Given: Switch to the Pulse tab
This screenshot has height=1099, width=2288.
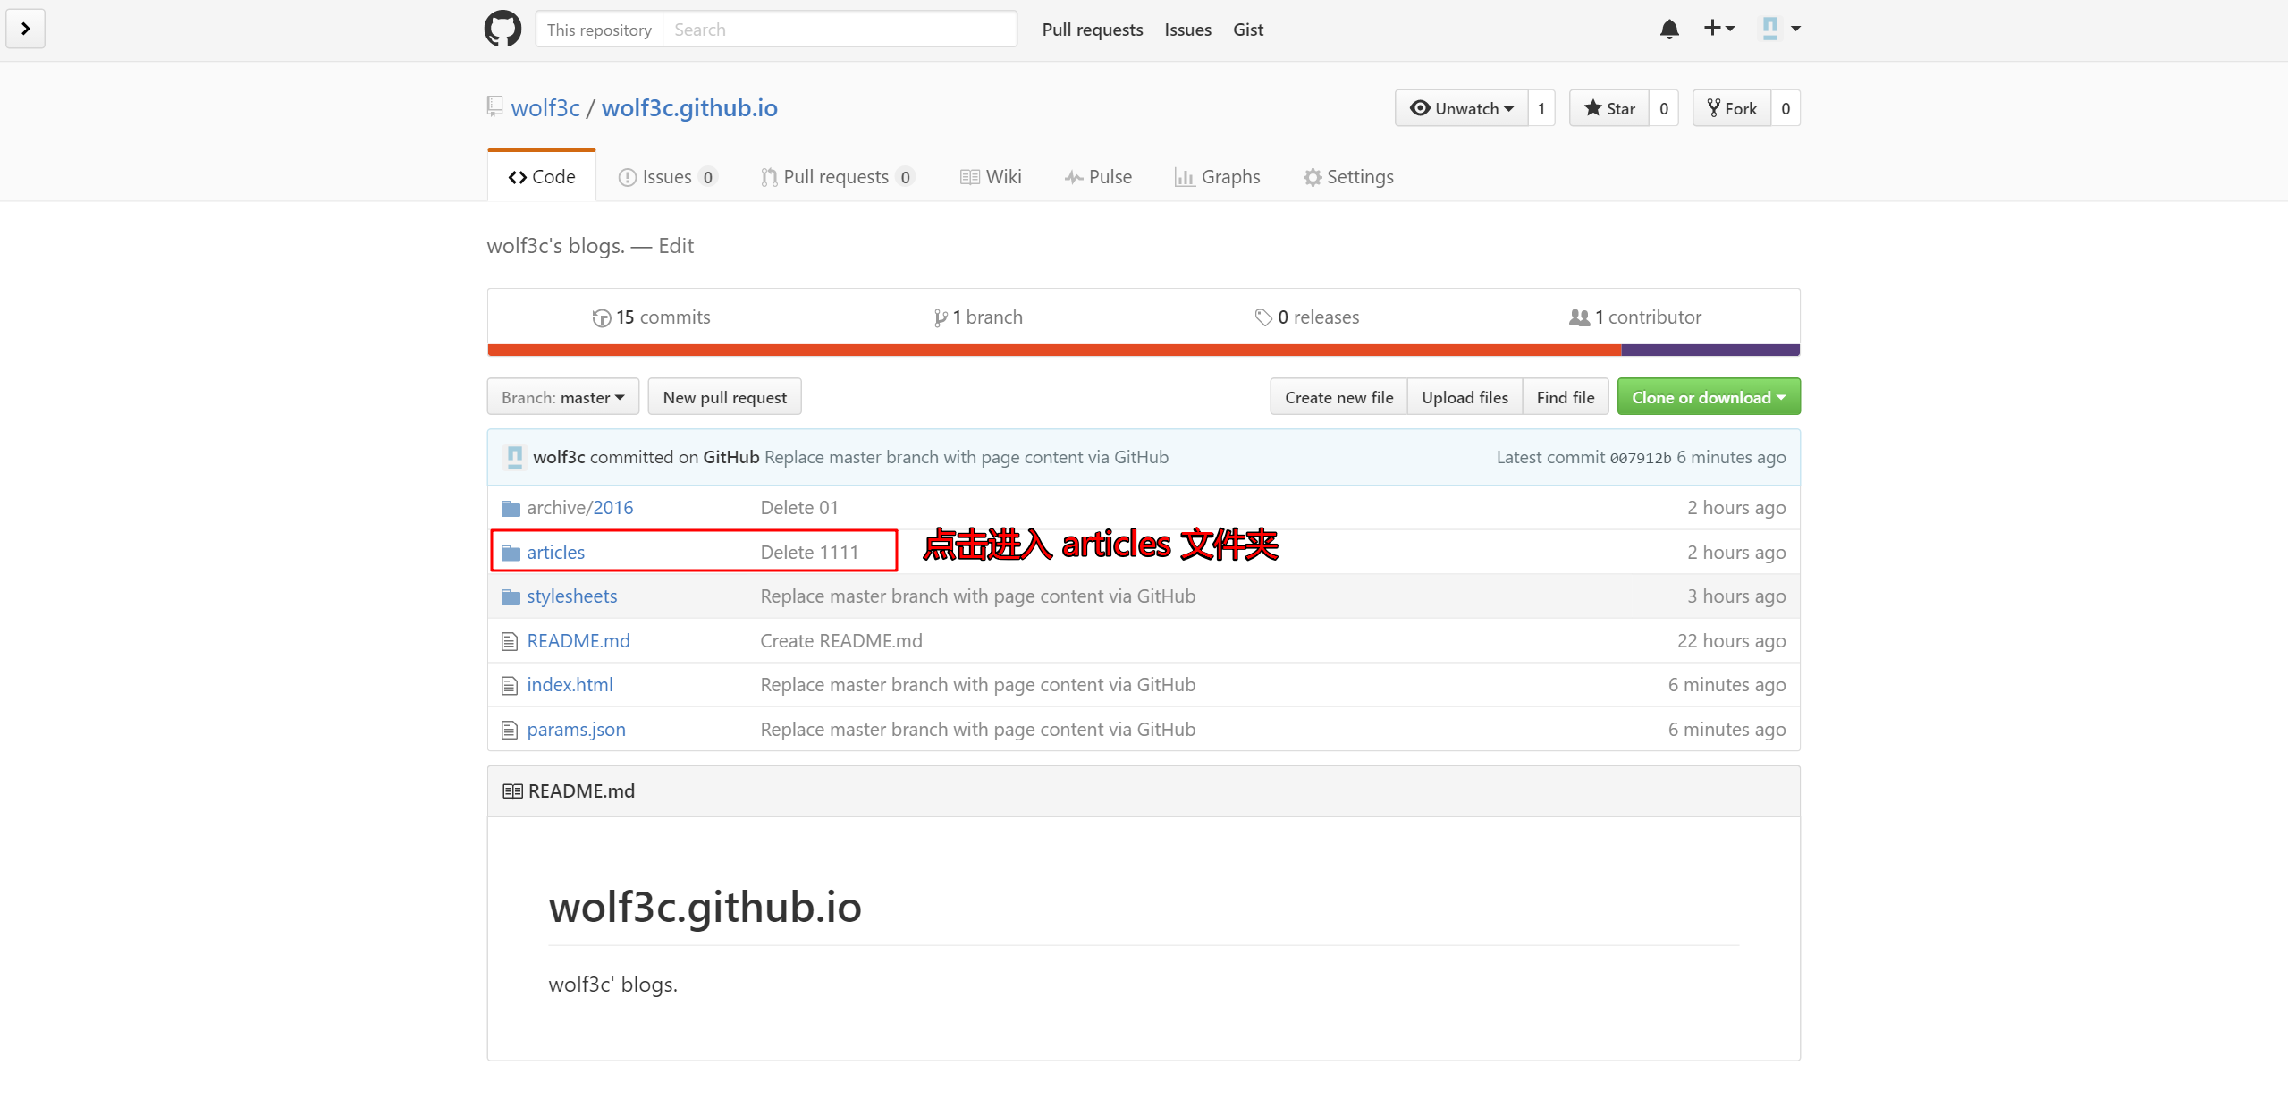Looking at the screenshot, I should pos(1098,177).
